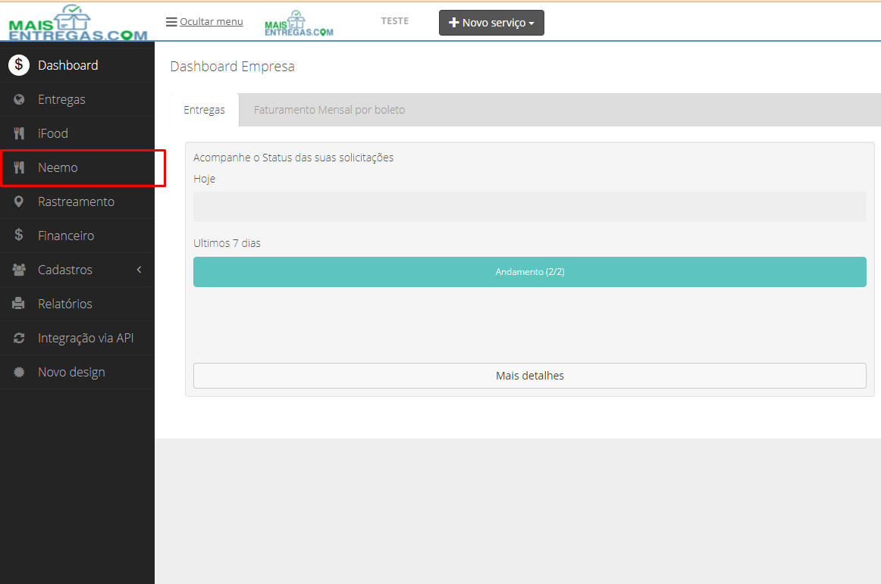Click the Neemo fork-and-knife icon

coord(19,167)
